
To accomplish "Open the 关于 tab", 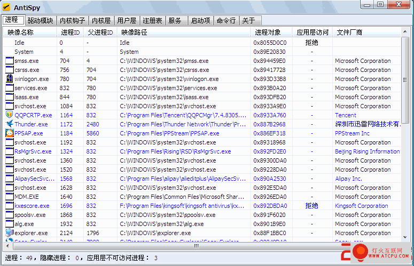I will 250,21.
